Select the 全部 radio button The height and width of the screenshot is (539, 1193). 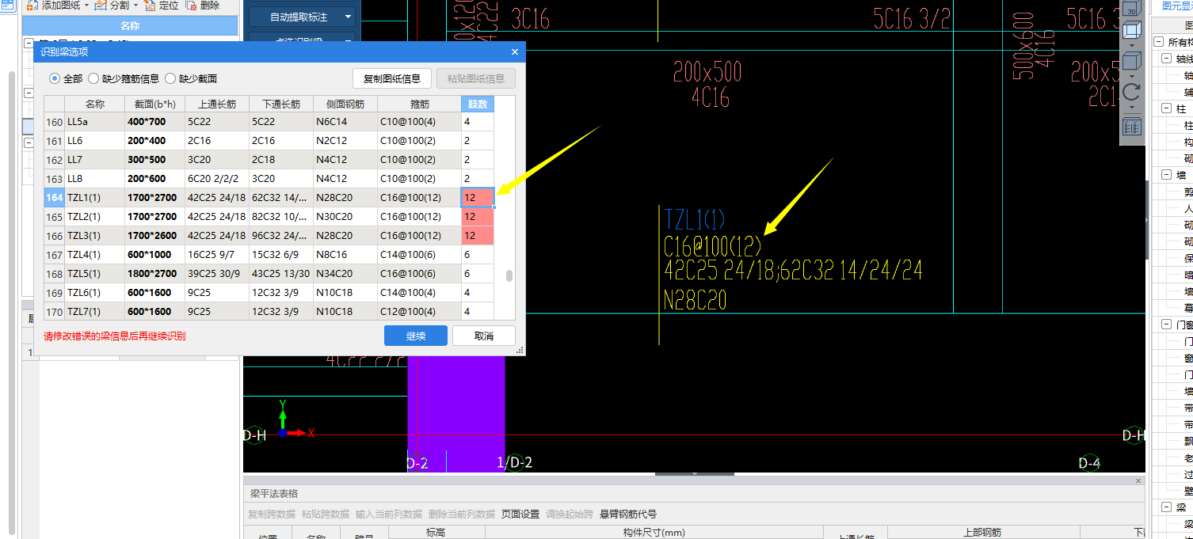[55, 78]
